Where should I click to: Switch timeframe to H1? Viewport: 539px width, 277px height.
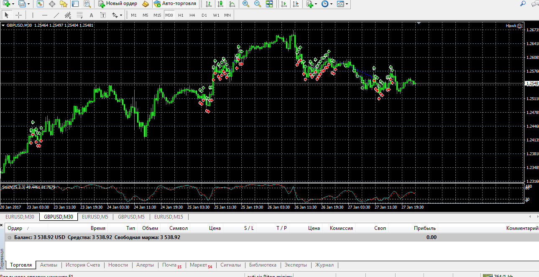181,15
